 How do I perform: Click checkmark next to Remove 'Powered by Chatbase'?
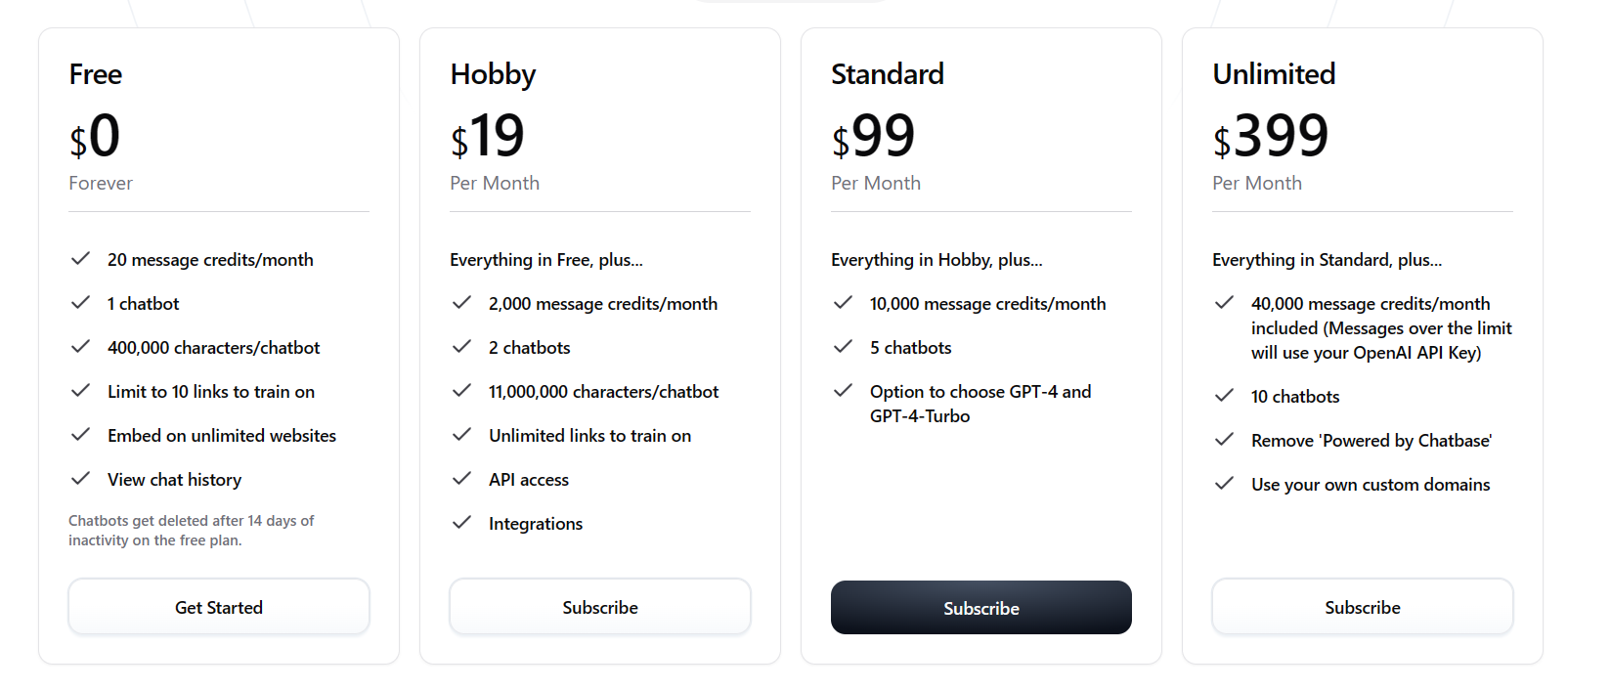pyautogui.click(x=1224, y=440)
